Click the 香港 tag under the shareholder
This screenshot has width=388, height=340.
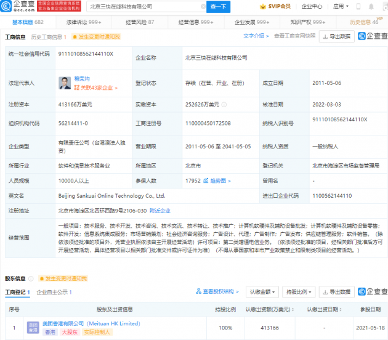tap(51, 332)
